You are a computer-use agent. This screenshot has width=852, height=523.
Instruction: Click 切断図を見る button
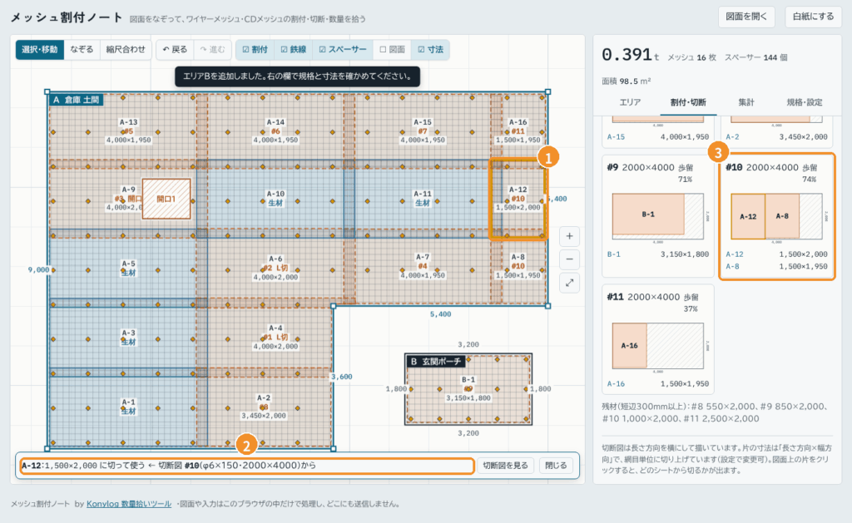click(x=505, y=466)
